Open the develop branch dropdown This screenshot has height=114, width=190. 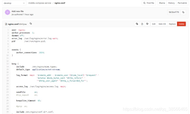pyautogui.click(x=14, y=3)
